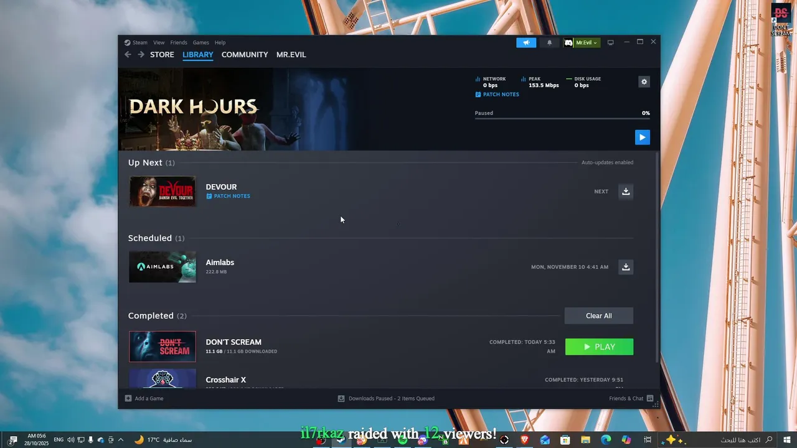The image size is (797, 448).
Task: Open DEVOUR's PATCH NOTES link
Action: (x=228, y=196)
